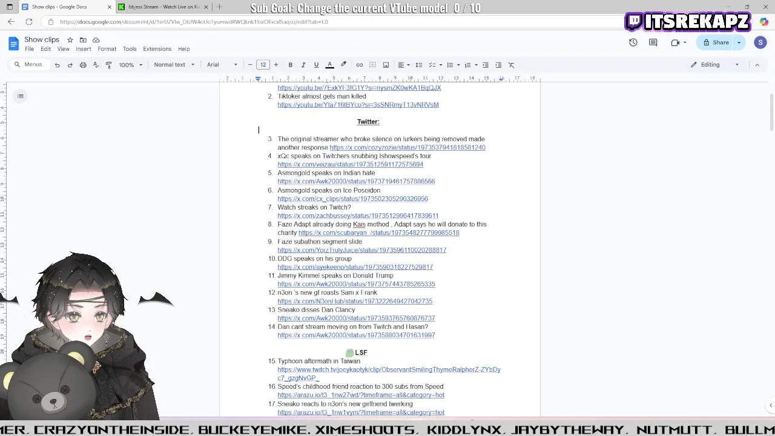The image size is (775, 436).
Task: Click the Share button
Action: point(715,42)
